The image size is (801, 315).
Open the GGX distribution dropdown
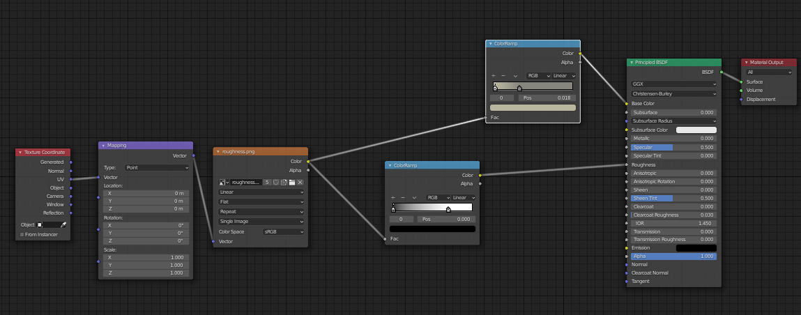click(674, 84)
